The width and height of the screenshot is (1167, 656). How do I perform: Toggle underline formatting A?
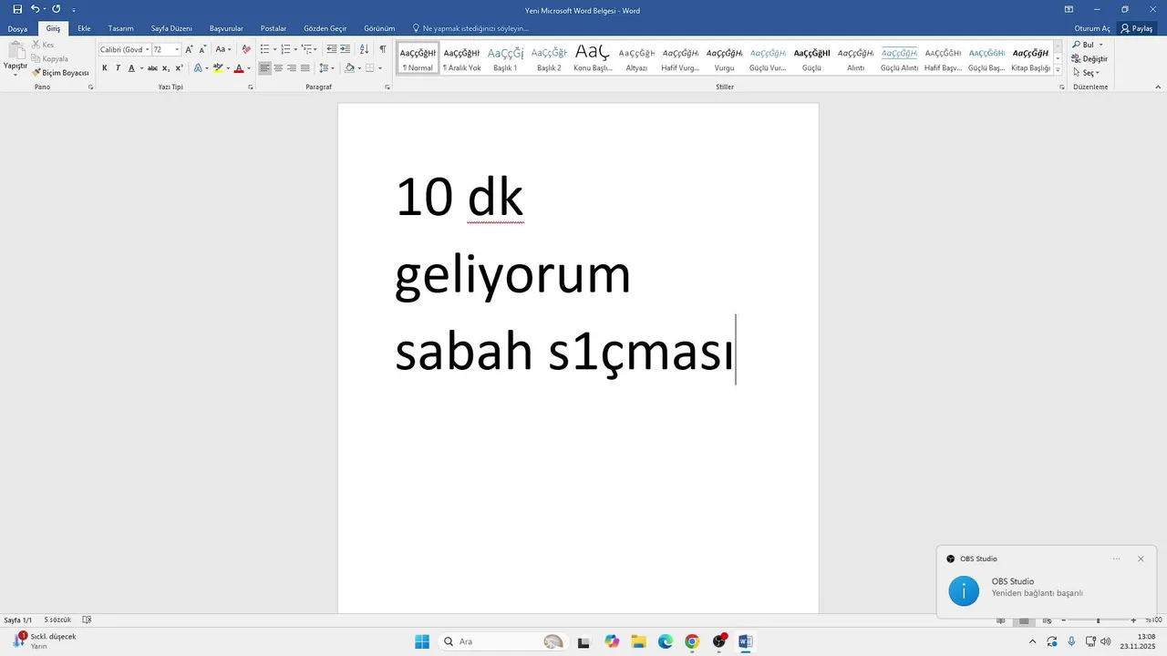click(131, 68)
